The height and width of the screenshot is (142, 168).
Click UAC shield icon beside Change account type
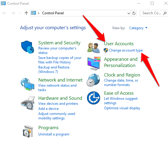(106, 50)
